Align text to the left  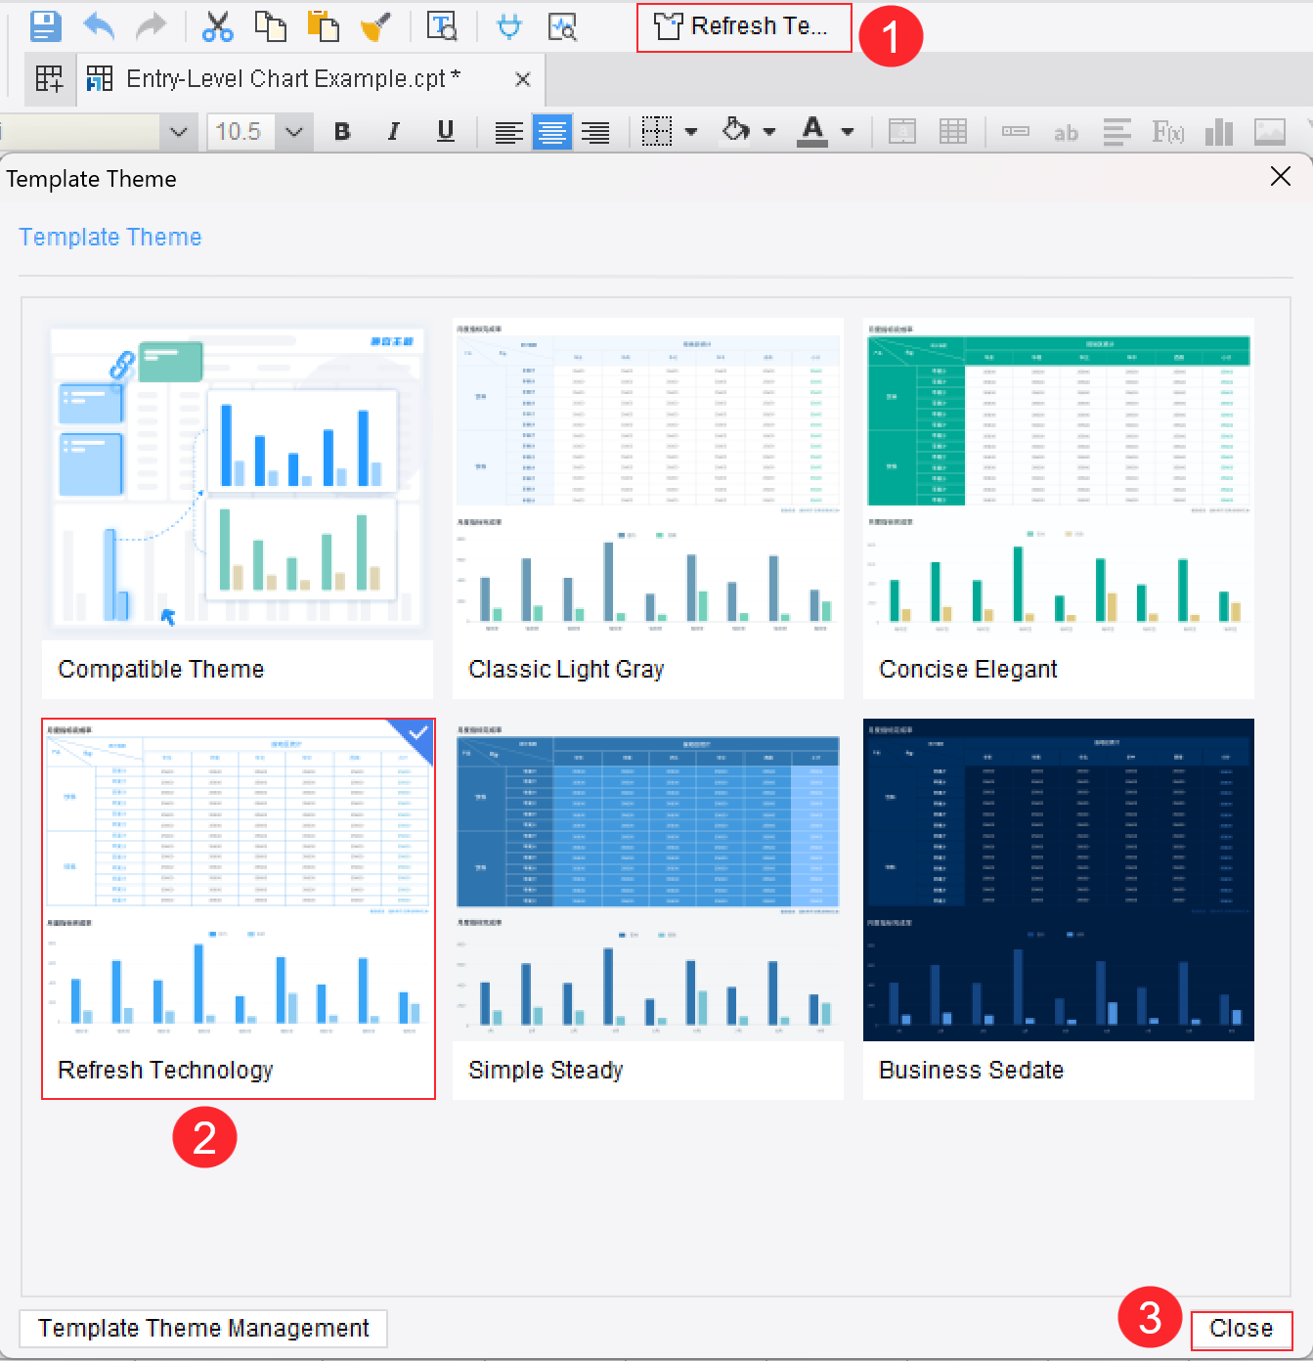(x=508, y=131)
